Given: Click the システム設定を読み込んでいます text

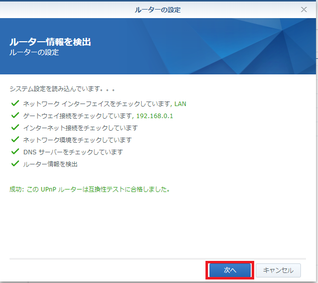Looking at the screenshot, I should pos(62,89).
